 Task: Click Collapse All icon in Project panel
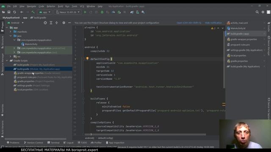click(x=56, y=23)
